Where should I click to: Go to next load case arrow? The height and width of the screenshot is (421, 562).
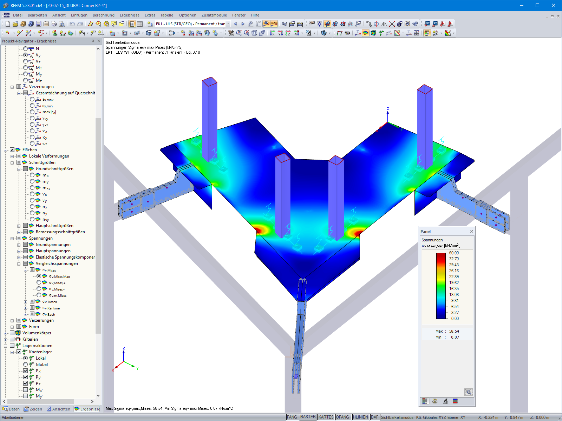tap(243, 24)
